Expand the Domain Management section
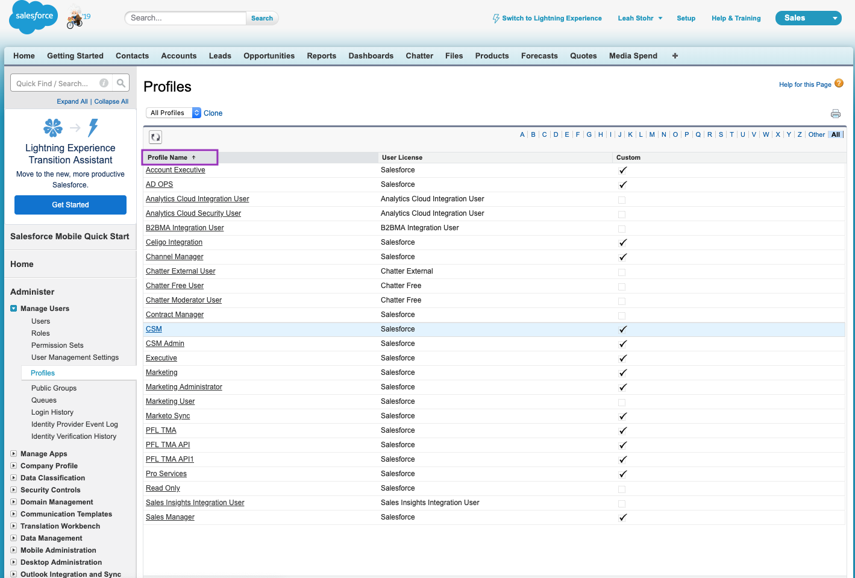Image resolution: width=855 pixels, height=578 pixels. pos(14,502)
